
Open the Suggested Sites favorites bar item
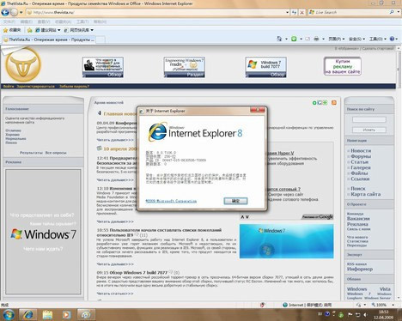coord(48,30)
